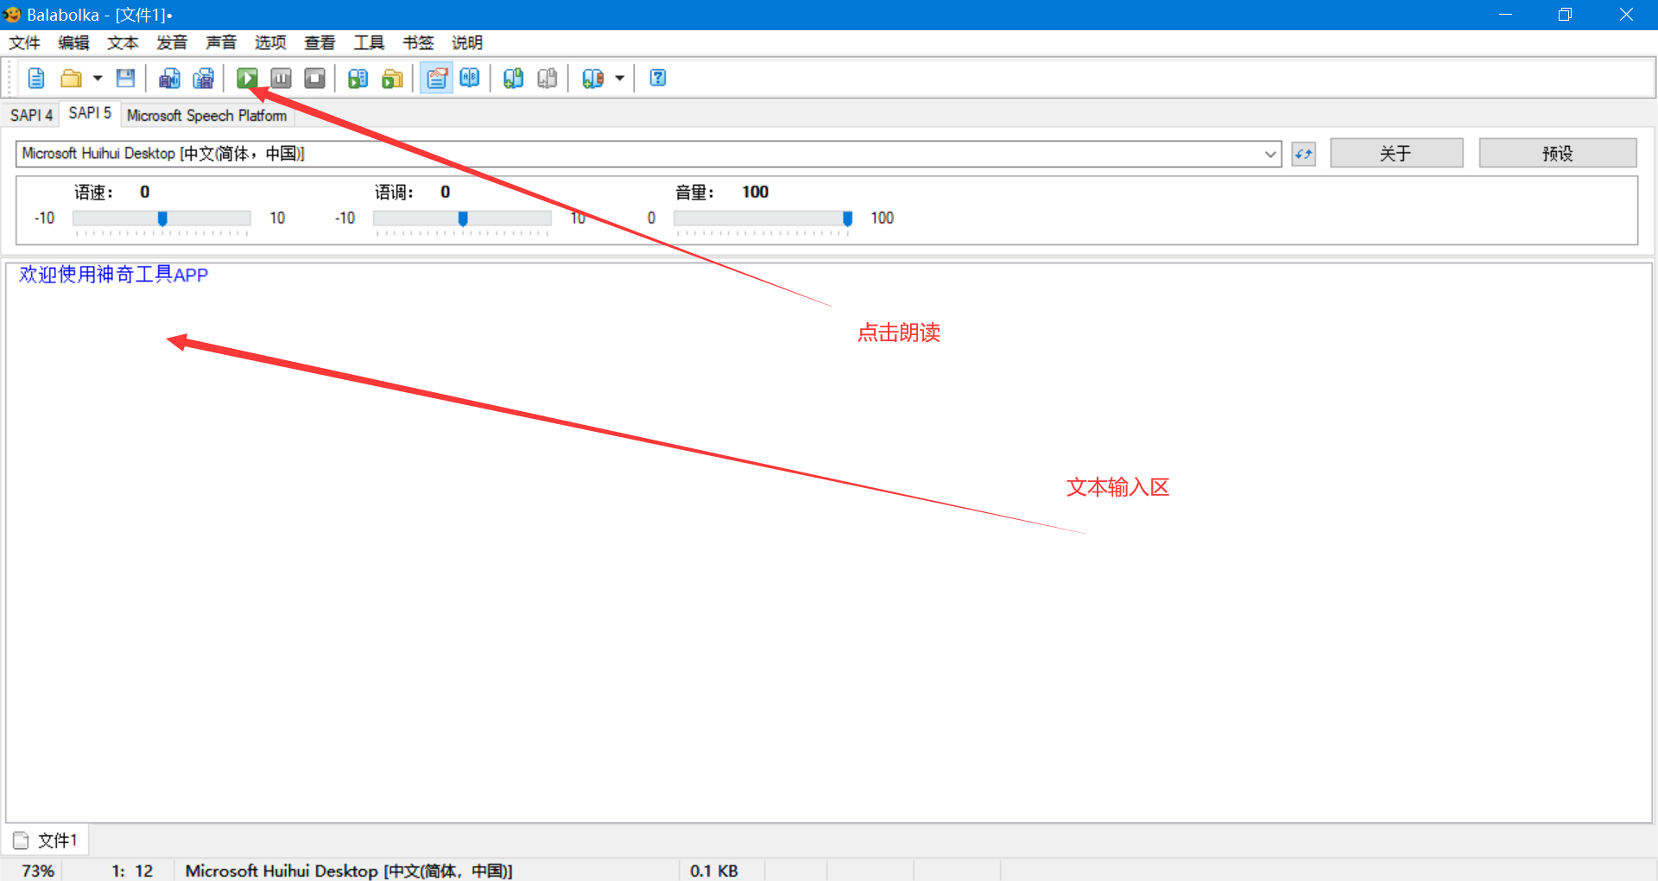Open the 选项 menu
Viewport: 1658px width, 881px height.
271,43
